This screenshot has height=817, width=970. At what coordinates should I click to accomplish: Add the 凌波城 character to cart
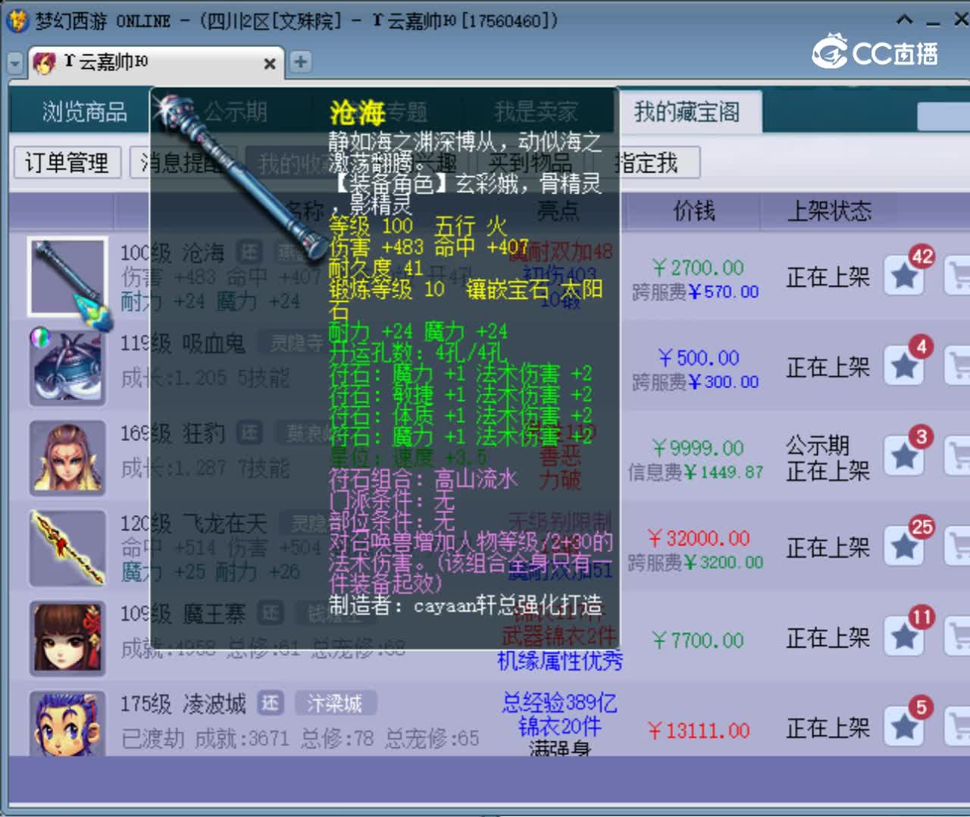(958, 728)
